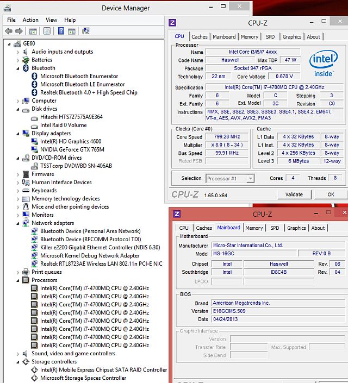Screen dimensions: 348x383
Task: Click the icon beside Realtek Bluetooth 4.0 chip
Action: point(34,92)
